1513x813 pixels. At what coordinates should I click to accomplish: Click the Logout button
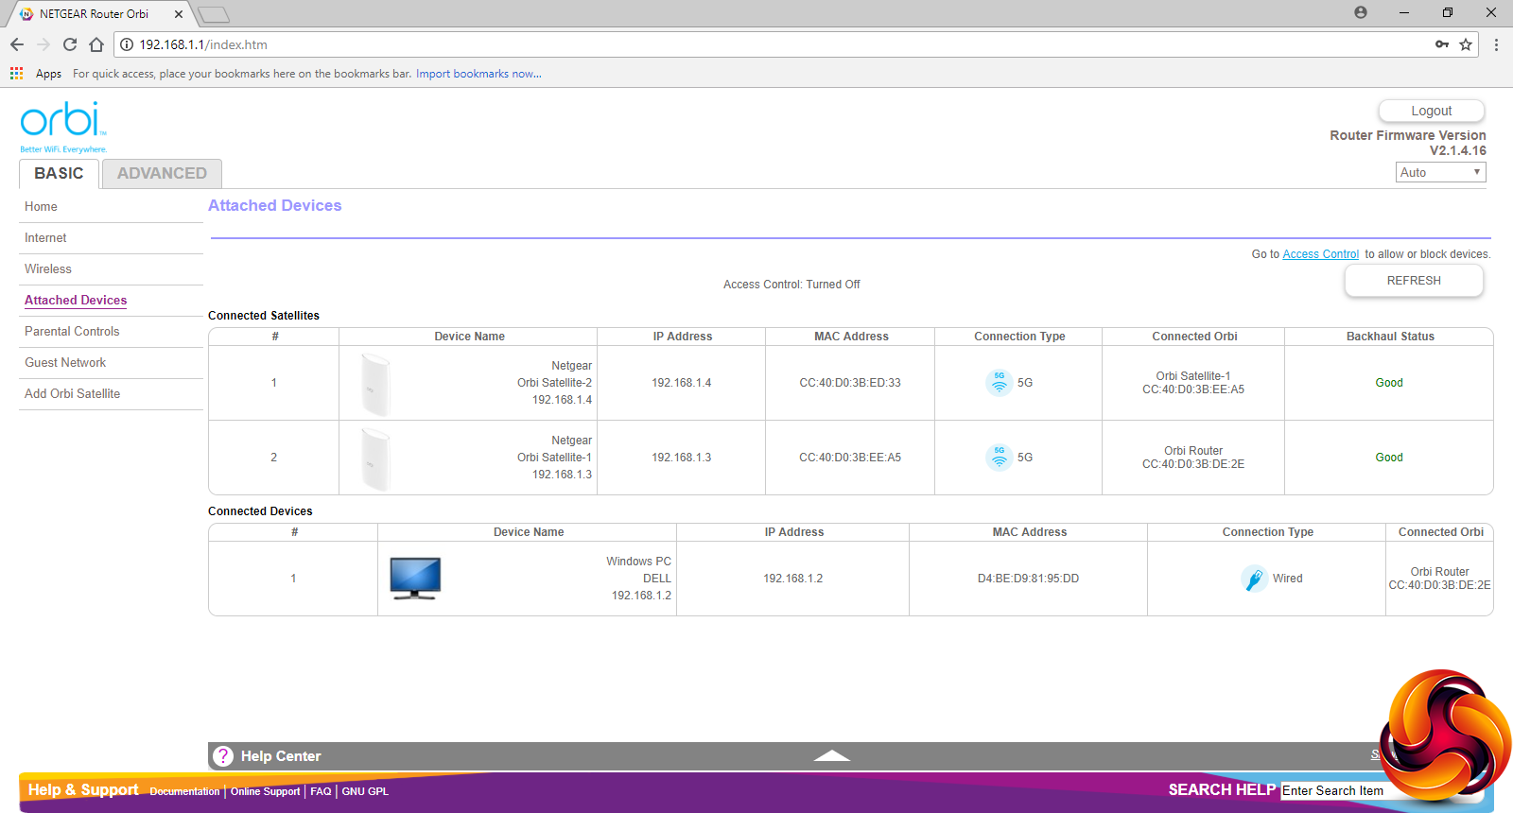click(1431, 111)
